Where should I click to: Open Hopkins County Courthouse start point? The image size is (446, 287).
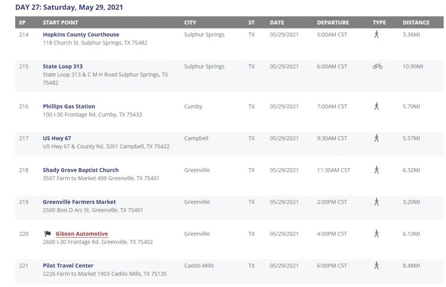[x=81, y=34]
